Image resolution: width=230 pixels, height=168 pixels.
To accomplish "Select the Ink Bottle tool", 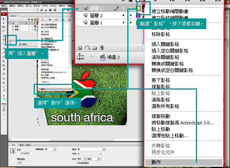I will (4, 61).
